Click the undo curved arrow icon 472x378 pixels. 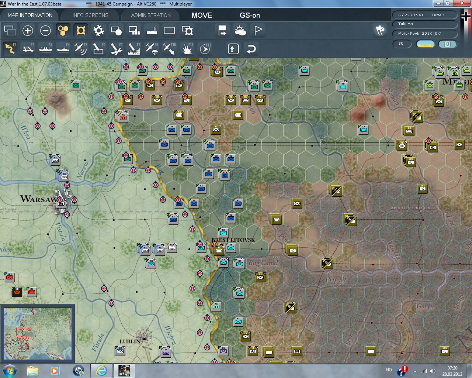(x=251, y=49)
